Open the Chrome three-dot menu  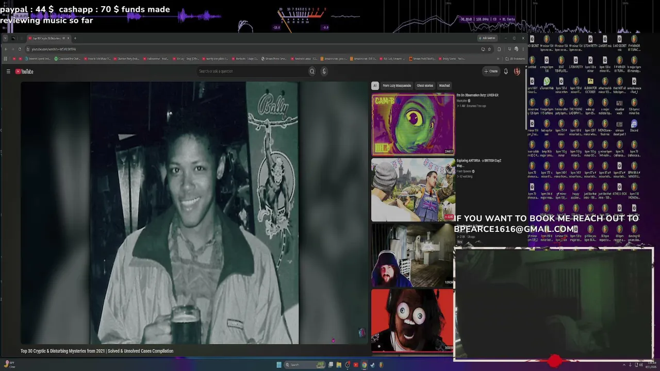coord(523,49)
